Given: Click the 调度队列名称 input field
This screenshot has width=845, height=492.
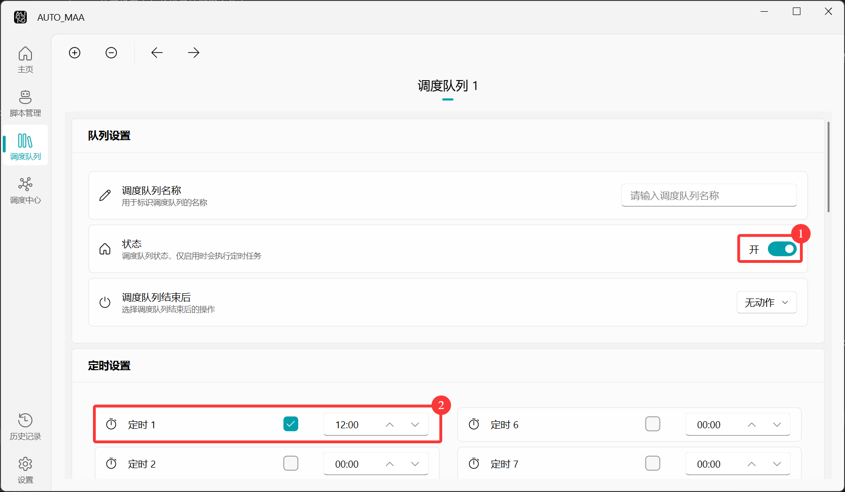Looking at the screenshot, I should 708,195.
